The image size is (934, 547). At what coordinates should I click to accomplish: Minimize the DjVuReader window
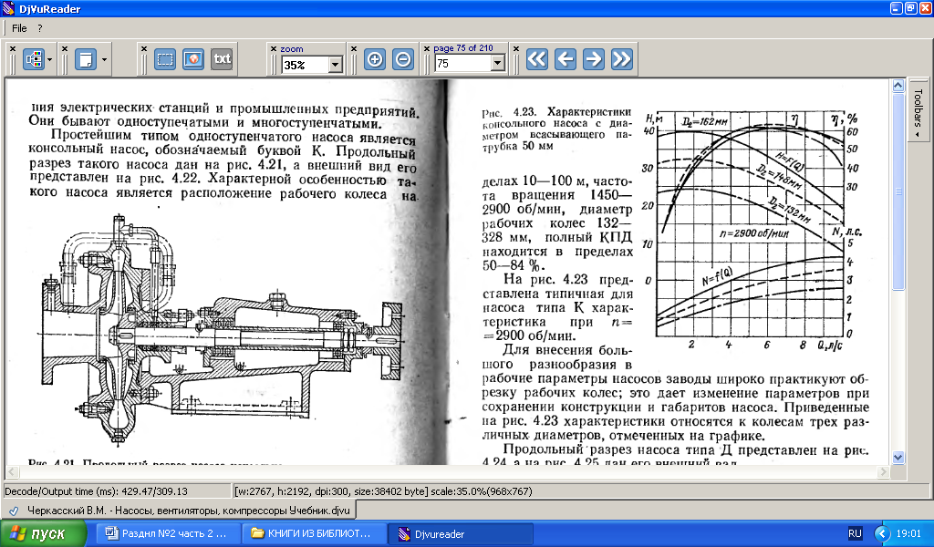tap(898, 8)
